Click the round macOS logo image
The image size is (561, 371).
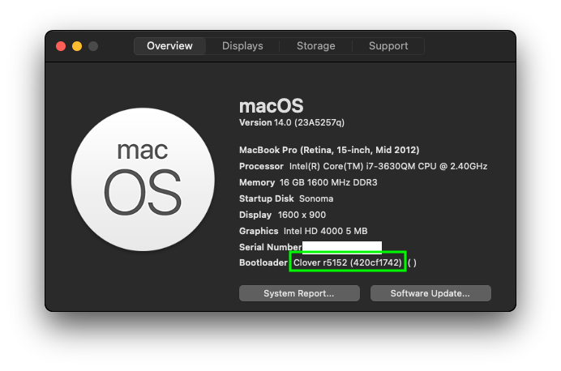tap(143, 179)
